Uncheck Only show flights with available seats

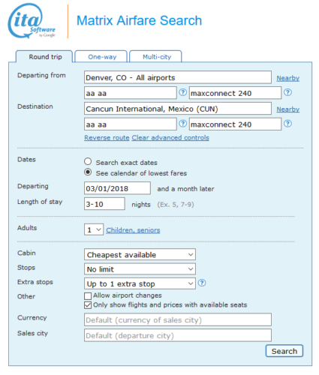pyautogui.click(x=88, y=305)
